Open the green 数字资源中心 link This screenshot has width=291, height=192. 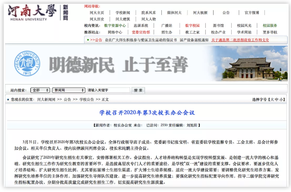coord(115,26)
